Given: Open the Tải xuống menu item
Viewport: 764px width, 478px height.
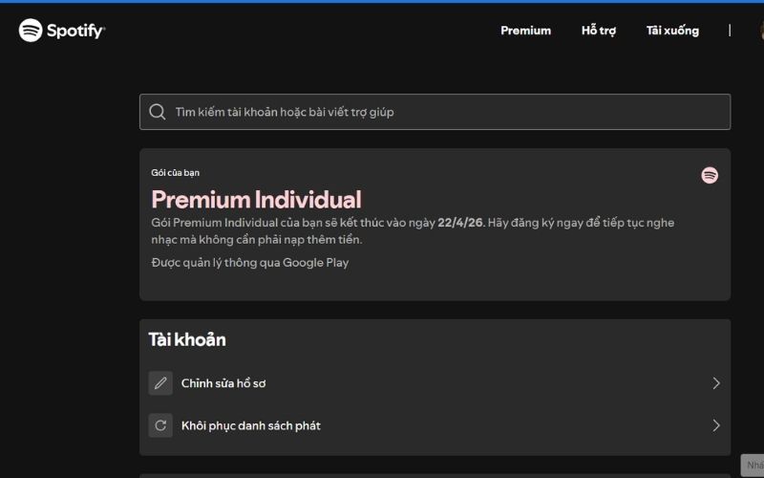Looking at the screenshot, I should [x=672, y=31].
